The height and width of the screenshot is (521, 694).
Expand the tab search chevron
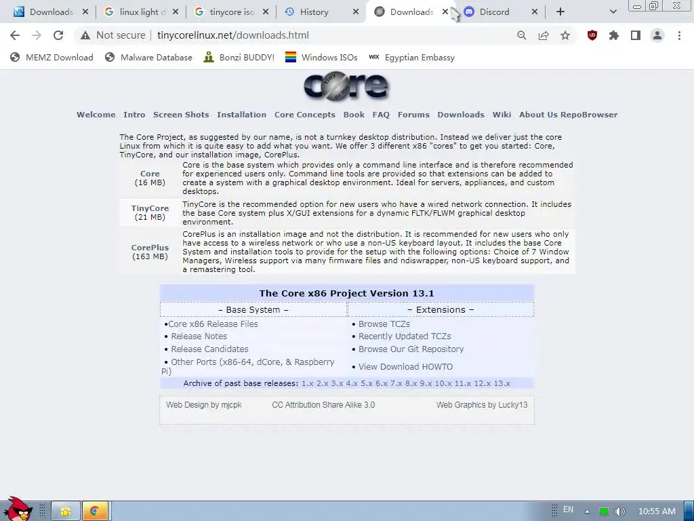point(613,12)
